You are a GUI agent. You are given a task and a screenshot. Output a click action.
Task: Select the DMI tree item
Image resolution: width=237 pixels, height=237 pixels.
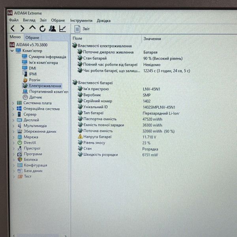pos(32,68)
